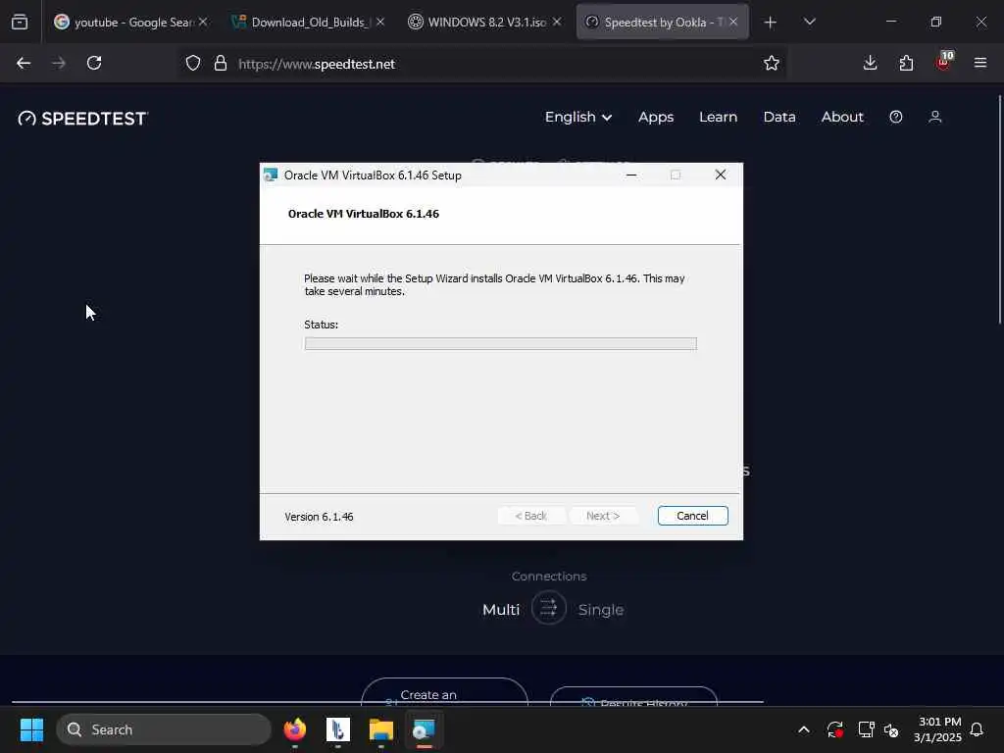Open the Apps menu item

tap(656, 118)
